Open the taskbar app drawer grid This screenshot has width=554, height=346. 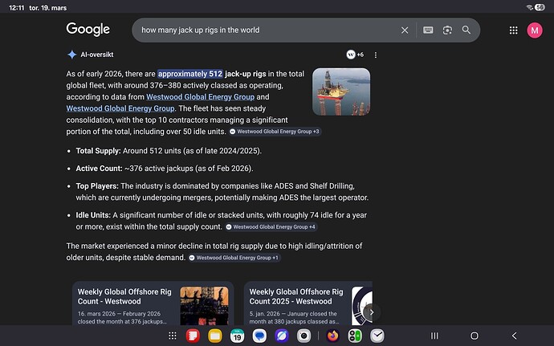173,336
